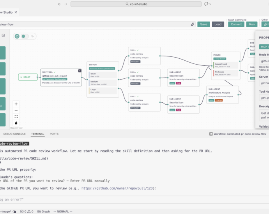
Task: Zoom out of the workflow canvas
Action: pos(16,110)
